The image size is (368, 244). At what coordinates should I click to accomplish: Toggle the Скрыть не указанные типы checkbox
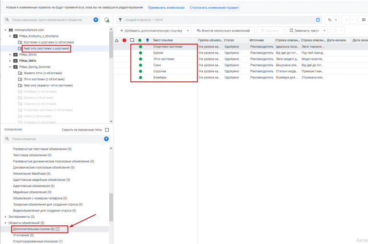[107, 130]
